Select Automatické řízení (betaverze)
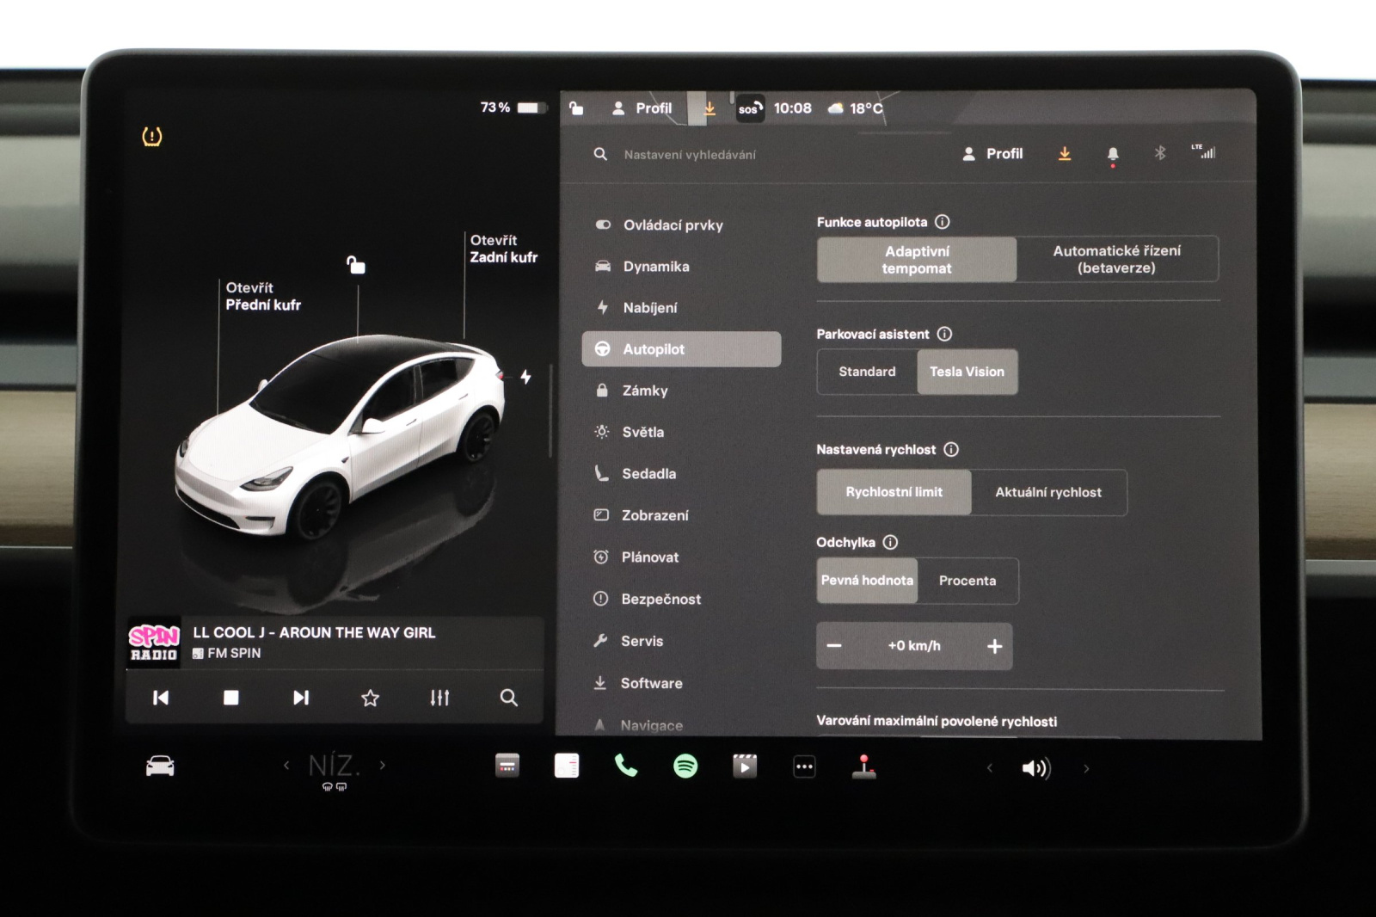This screenshot has height=917, width=1376. point(1117,260)
